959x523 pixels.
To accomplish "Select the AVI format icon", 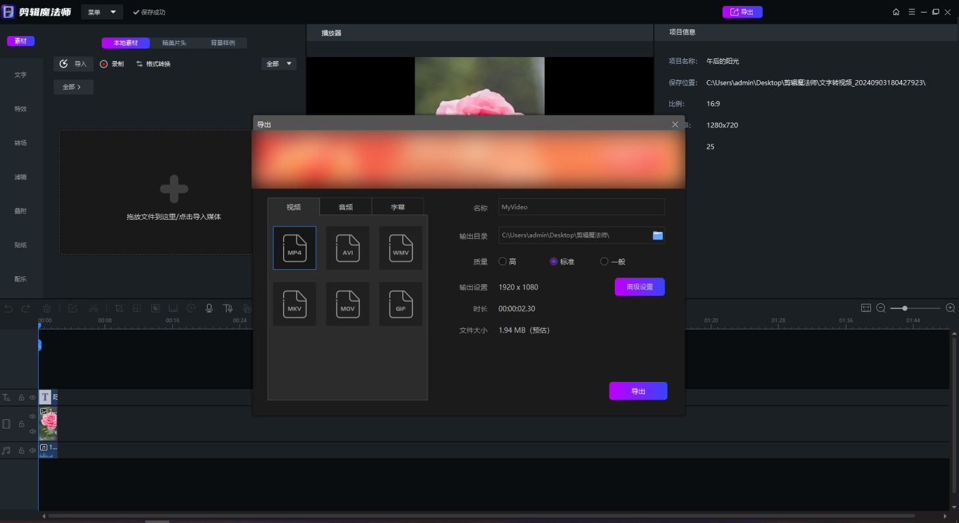I will click(347, 248).
